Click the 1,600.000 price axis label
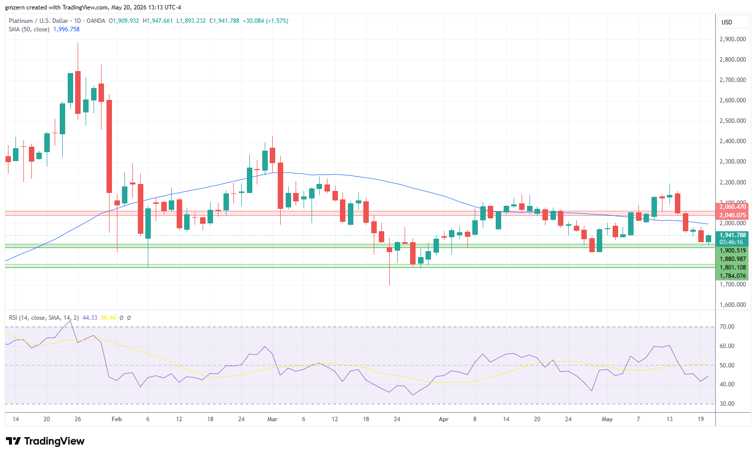The width and height of the screenshot is (756, 456). [733, 305]
